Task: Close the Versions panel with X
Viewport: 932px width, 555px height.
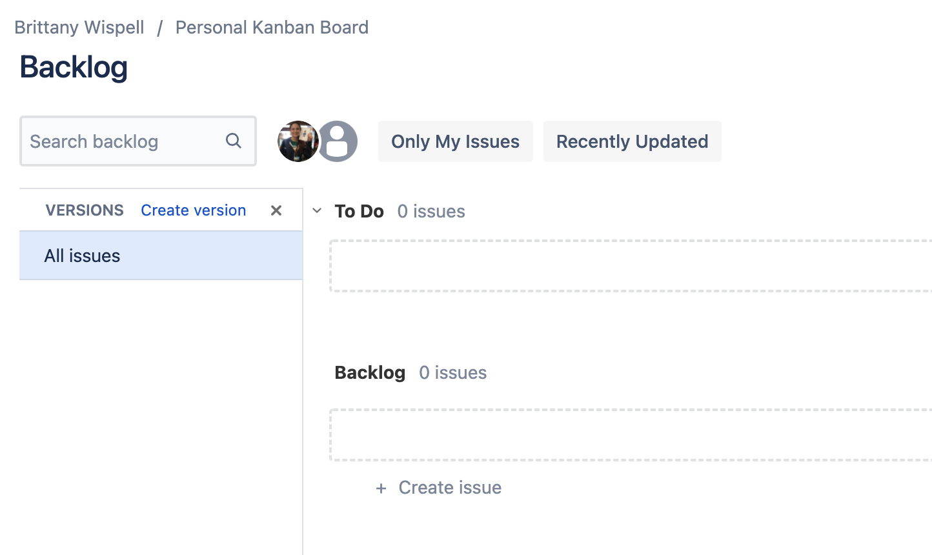Action: pyautogui.click(x=276, y=210)
